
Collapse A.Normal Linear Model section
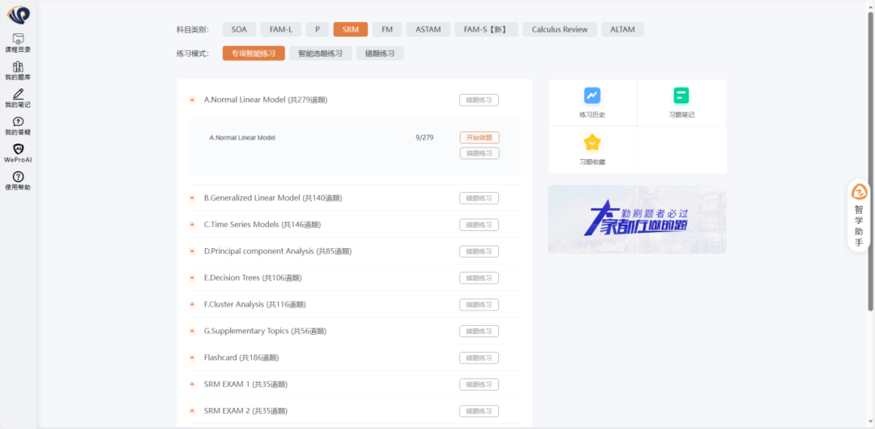(192, 101)
